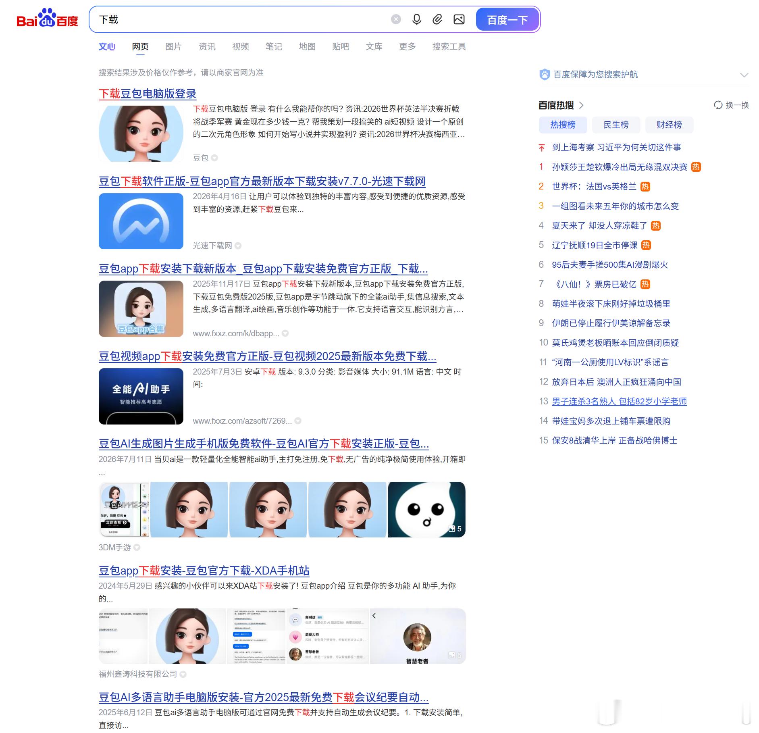The width and height of the screenshot is (759, 733).
Task: Select the 民生榜 tab
Action: click(616, 125)
